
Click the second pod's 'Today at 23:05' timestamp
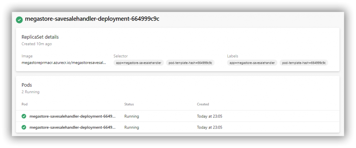point(210,127)
